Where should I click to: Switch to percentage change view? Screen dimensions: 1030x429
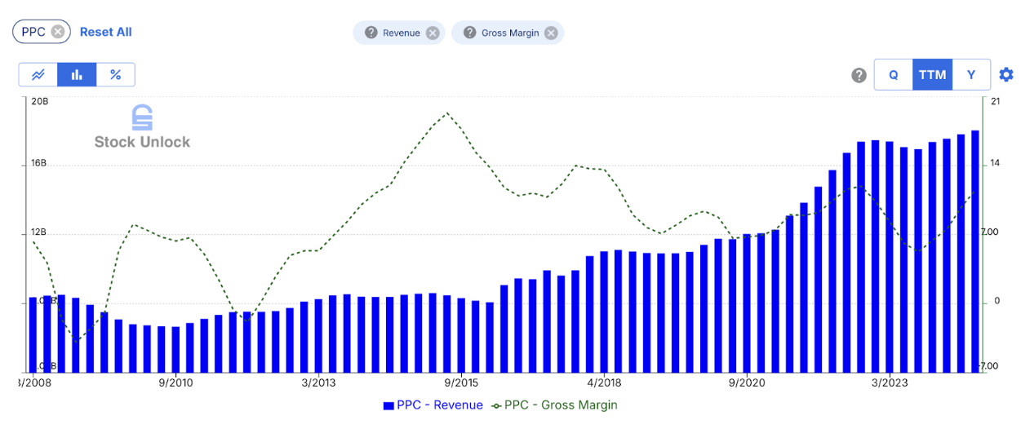115,75
